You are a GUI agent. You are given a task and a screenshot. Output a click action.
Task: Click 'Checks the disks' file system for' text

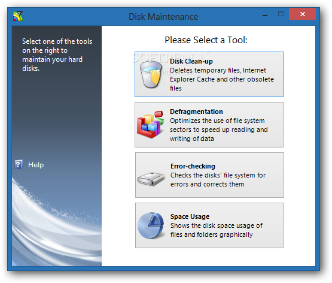point(218,175)
